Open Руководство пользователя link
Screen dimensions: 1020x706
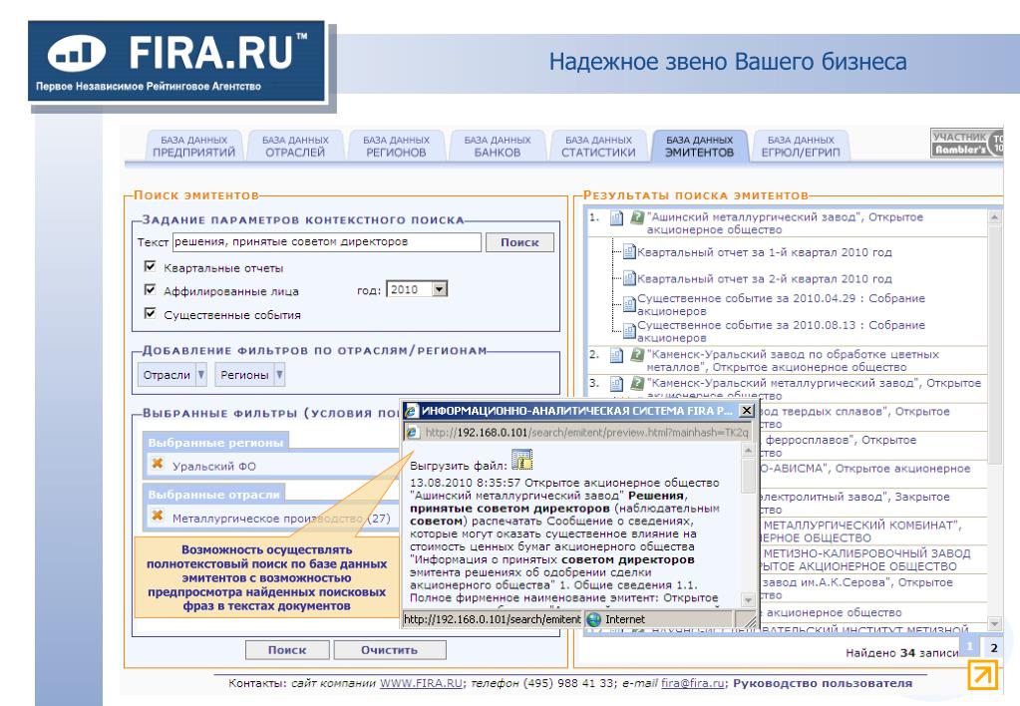(x=823, y=683)
